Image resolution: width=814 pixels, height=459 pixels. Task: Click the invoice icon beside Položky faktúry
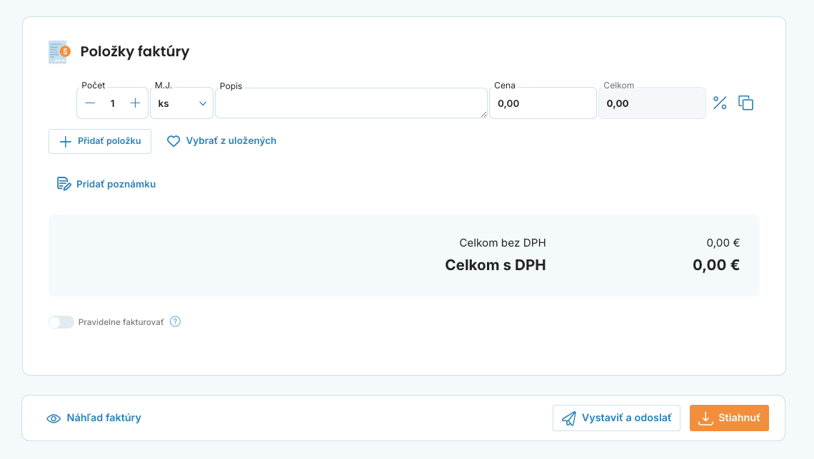(x=59, y=52)
